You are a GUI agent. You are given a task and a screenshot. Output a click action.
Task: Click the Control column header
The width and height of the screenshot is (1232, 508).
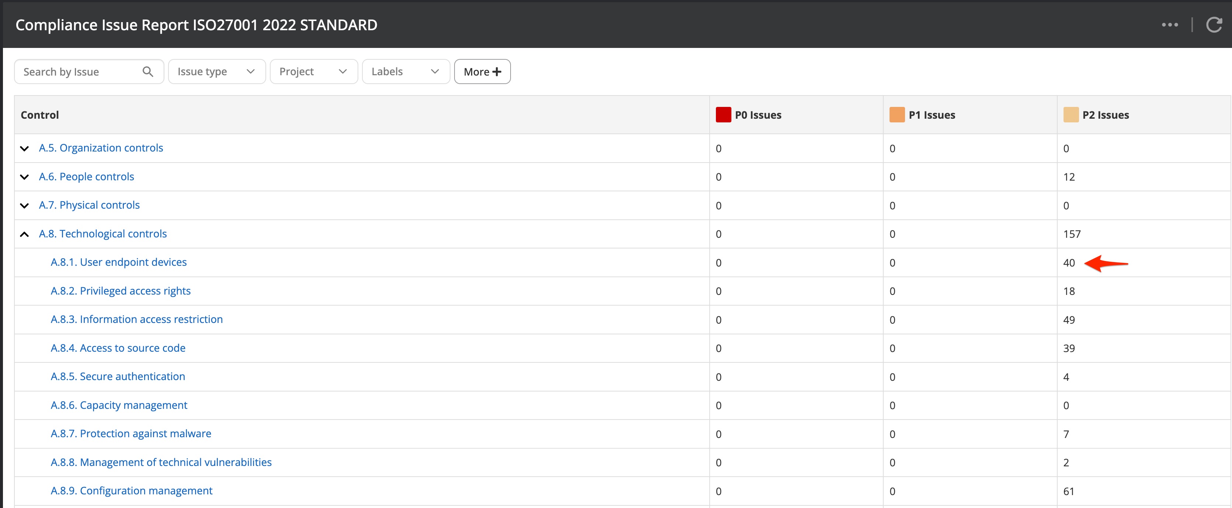click(40, 115)
